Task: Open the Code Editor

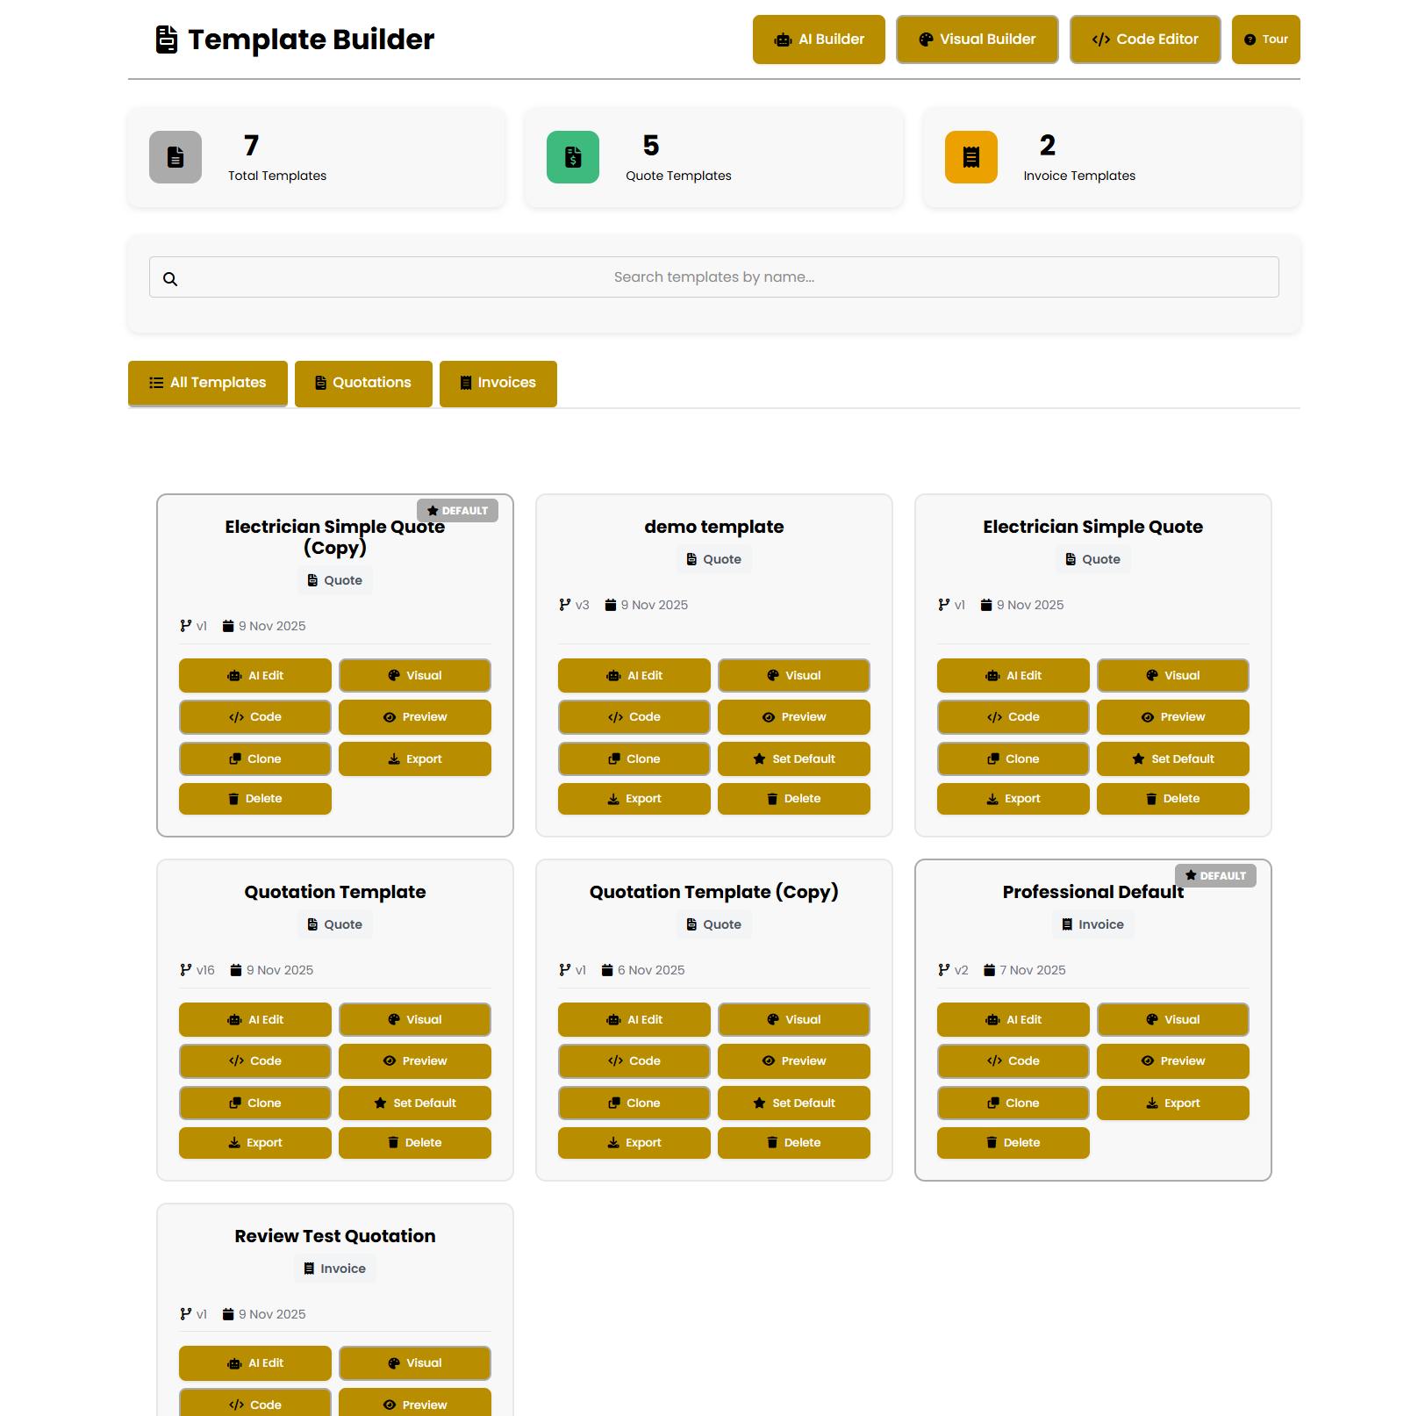Action: (x=1144, y=39)
